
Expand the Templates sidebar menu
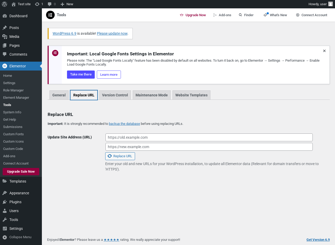(x=18, y=181)
